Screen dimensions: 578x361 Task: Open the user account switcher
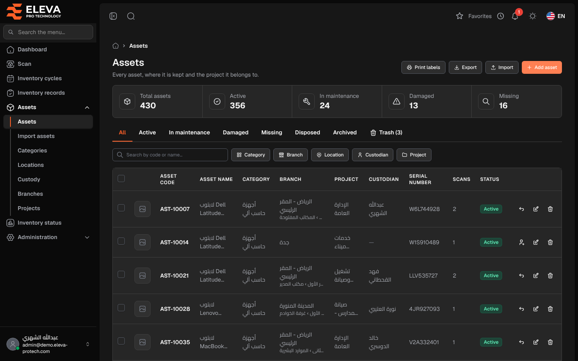click(x=48, y=344)
